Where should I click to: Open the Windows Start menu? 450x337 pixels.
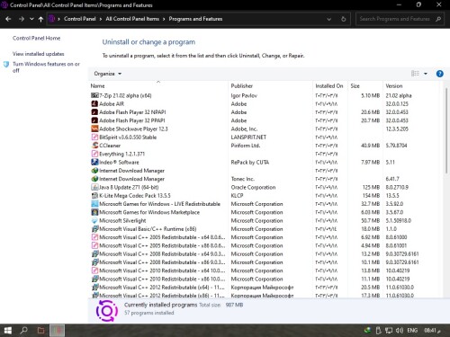[x=7, y=330]
